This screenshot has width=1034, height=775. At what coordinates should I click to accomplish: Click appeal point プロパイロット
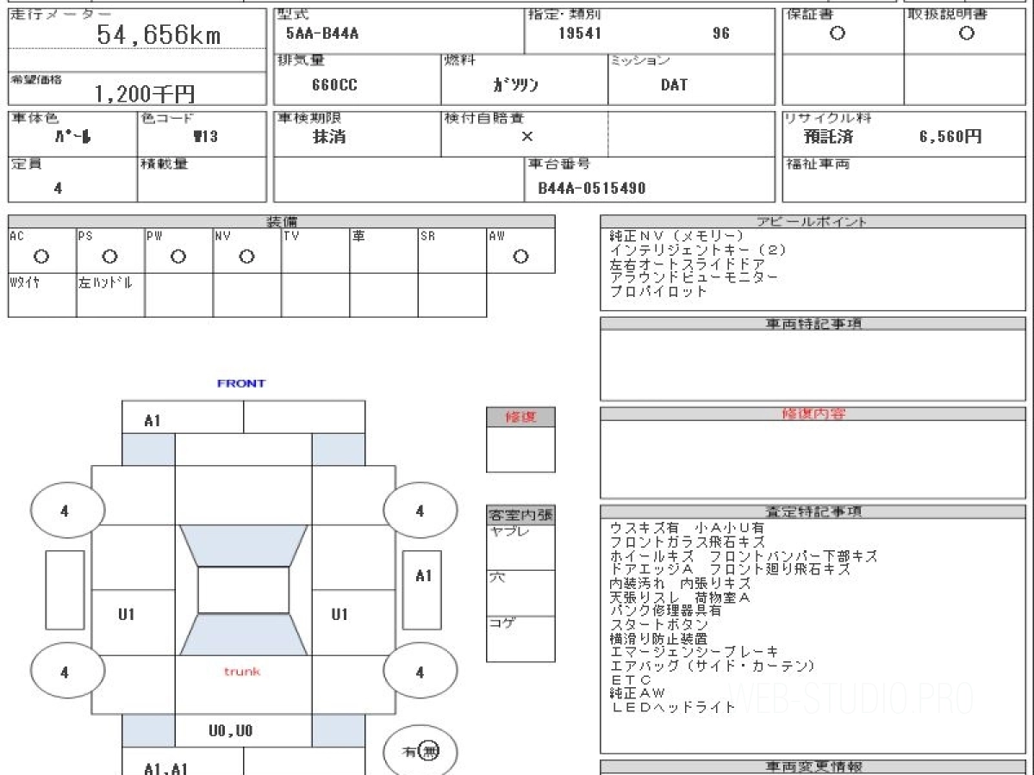[x=658, y=291]
